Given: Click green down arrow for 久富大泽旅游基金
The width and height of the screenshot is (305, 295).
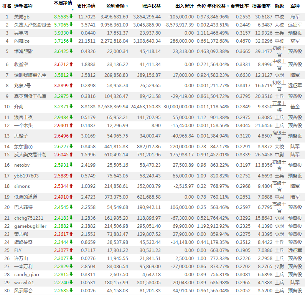Looking at the screenshot, I should [71, 25].
